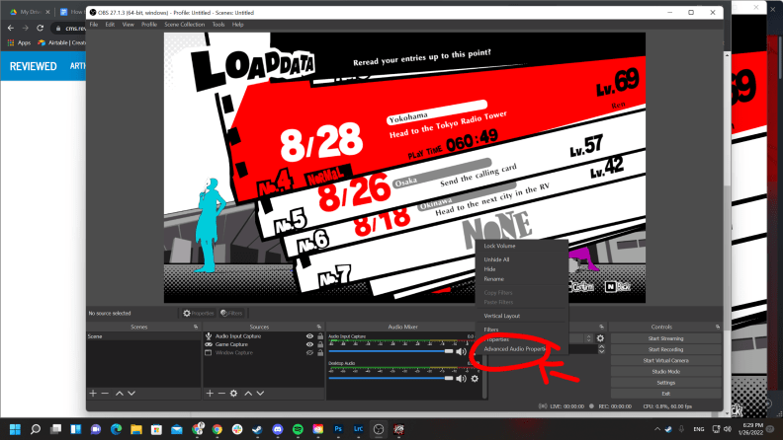Show the hidden Window Capture source
Viewport: 783px width, 440px height.
tap(309, 353)
